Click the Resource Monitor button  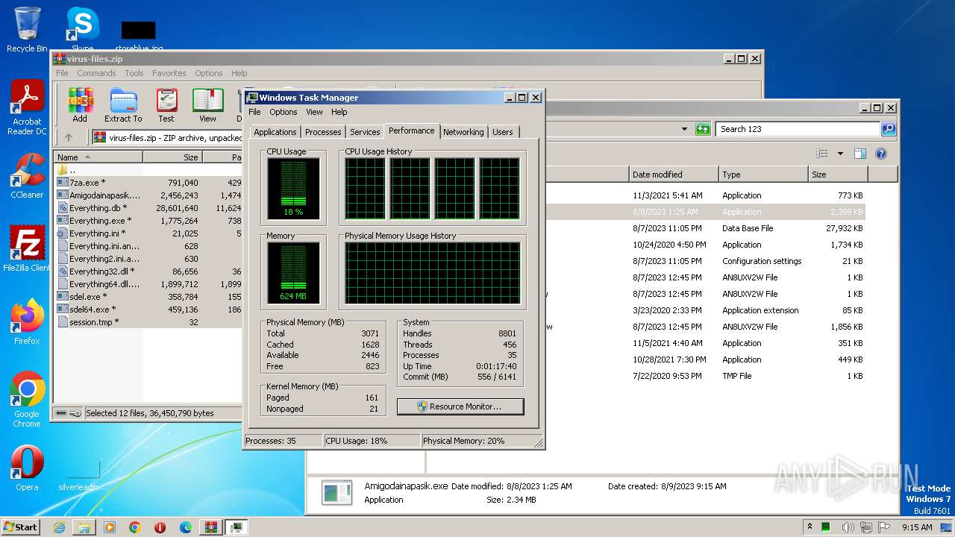point(460,406)
